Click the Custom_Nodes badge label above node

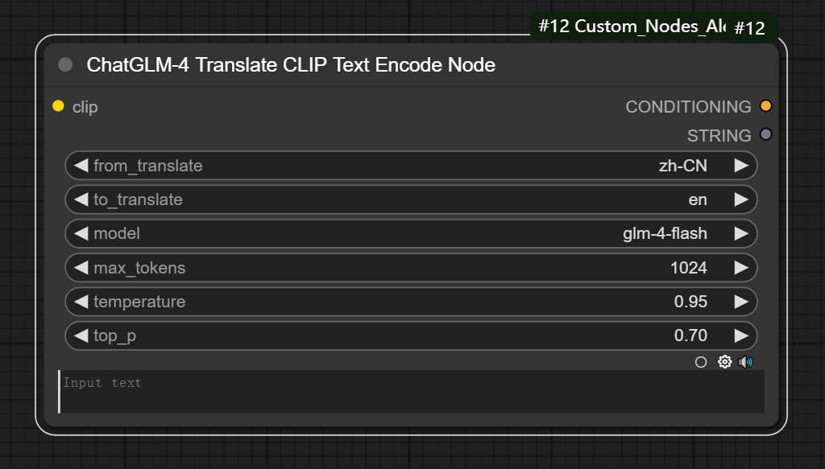tap(628, 26)
